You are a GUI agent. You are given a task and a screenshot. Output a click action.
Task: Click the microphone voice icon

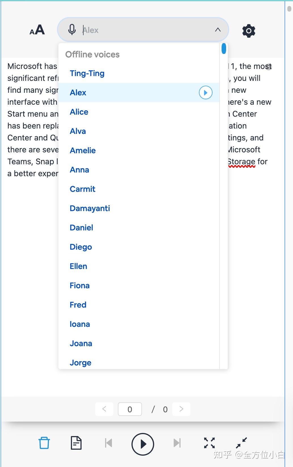72,30
